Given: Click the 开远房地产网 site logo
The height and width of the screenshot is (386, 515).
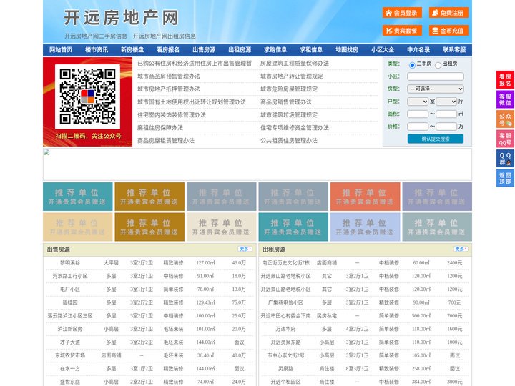Looking at the screenshot, I should 121,17.
